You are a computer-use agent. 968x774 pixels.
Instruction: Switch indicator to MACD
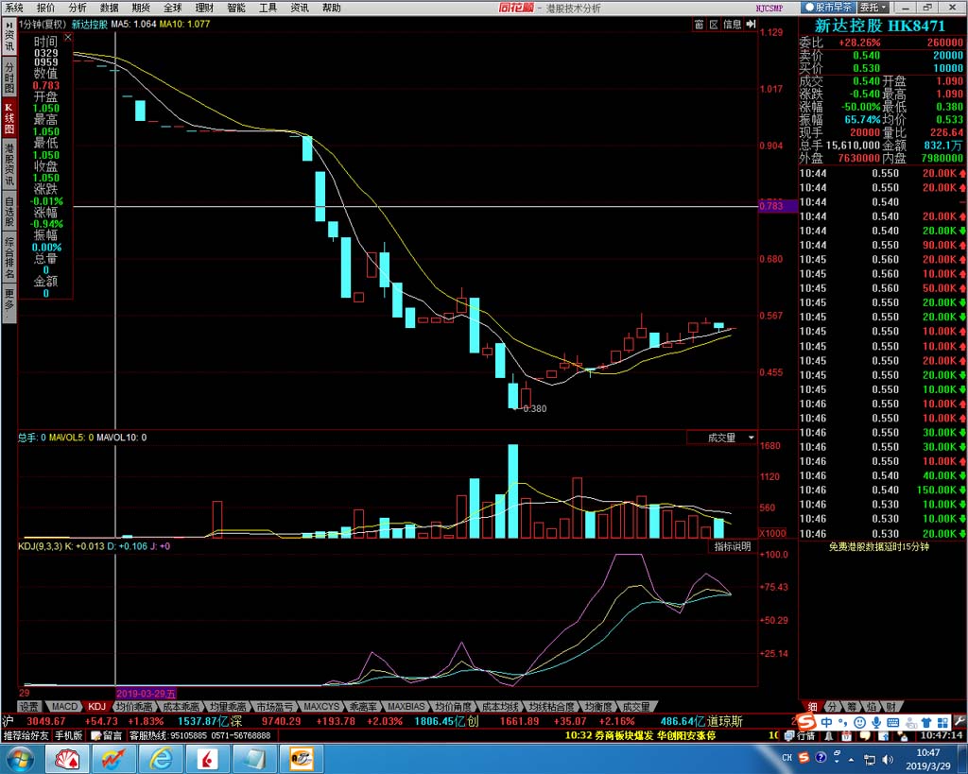tap(64, 707)
